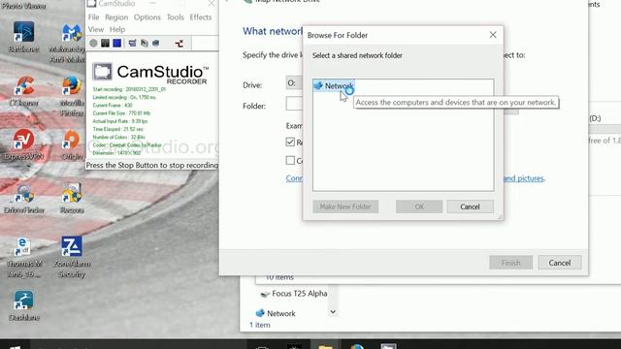Follow the 'and pictures' link in Map Network Drive

[x=524, y=178]
